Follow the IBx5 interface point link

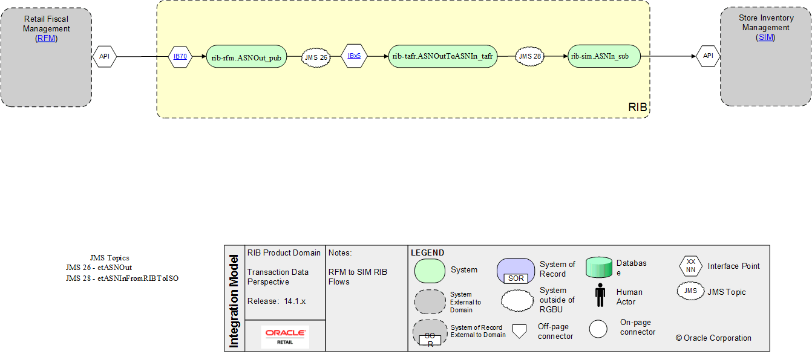(354, 56)
